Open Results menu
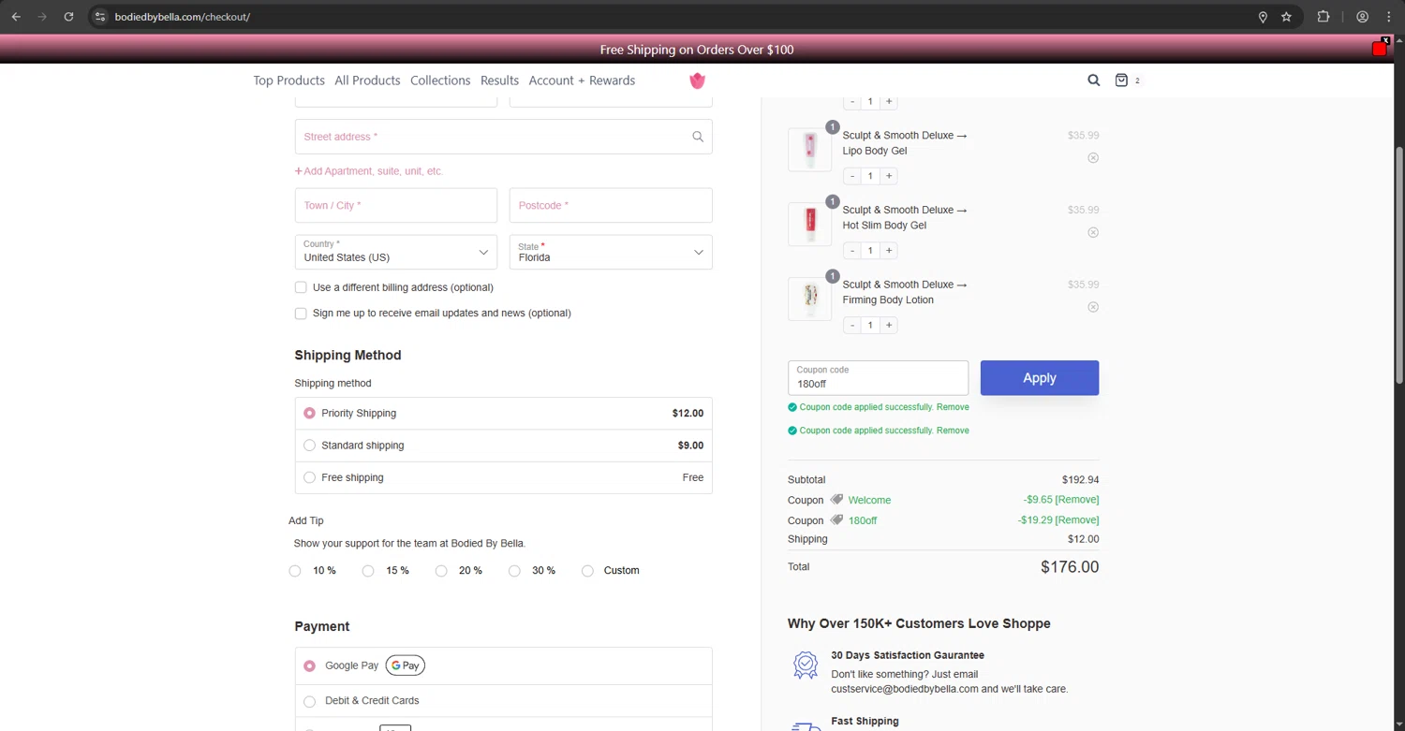1405x731 pixels. pyautogui.click(x=499, y=80)
